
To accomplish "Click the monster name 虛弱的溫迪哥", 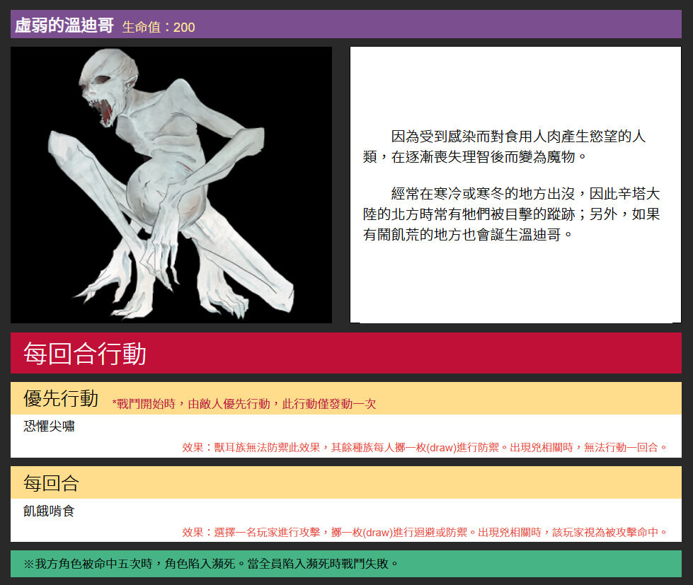I will (64, 25).
